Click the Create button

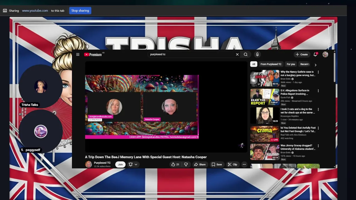[302, 54]
